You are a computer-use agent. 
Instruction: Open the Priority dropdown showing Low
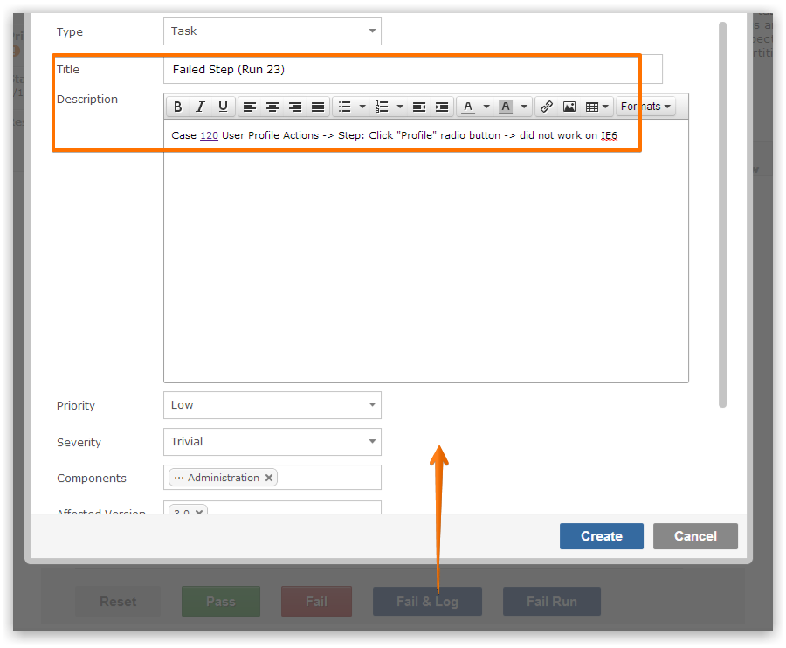(272, 405)
